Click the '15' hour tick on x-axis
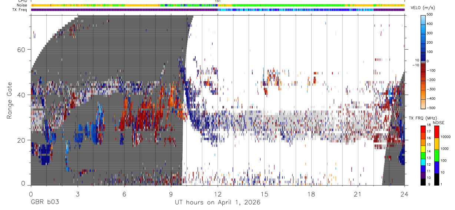This screenshot has height=210, width=455. [x=264, y=194]
